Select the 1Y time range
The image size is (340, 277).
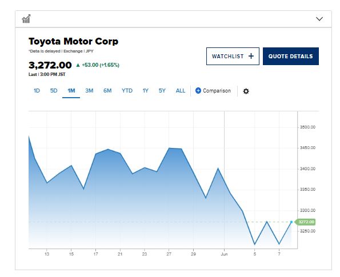click(145, 91)
